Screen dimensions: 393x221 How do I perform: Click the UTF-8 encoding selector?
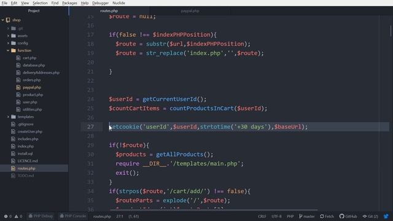(276, 216)
